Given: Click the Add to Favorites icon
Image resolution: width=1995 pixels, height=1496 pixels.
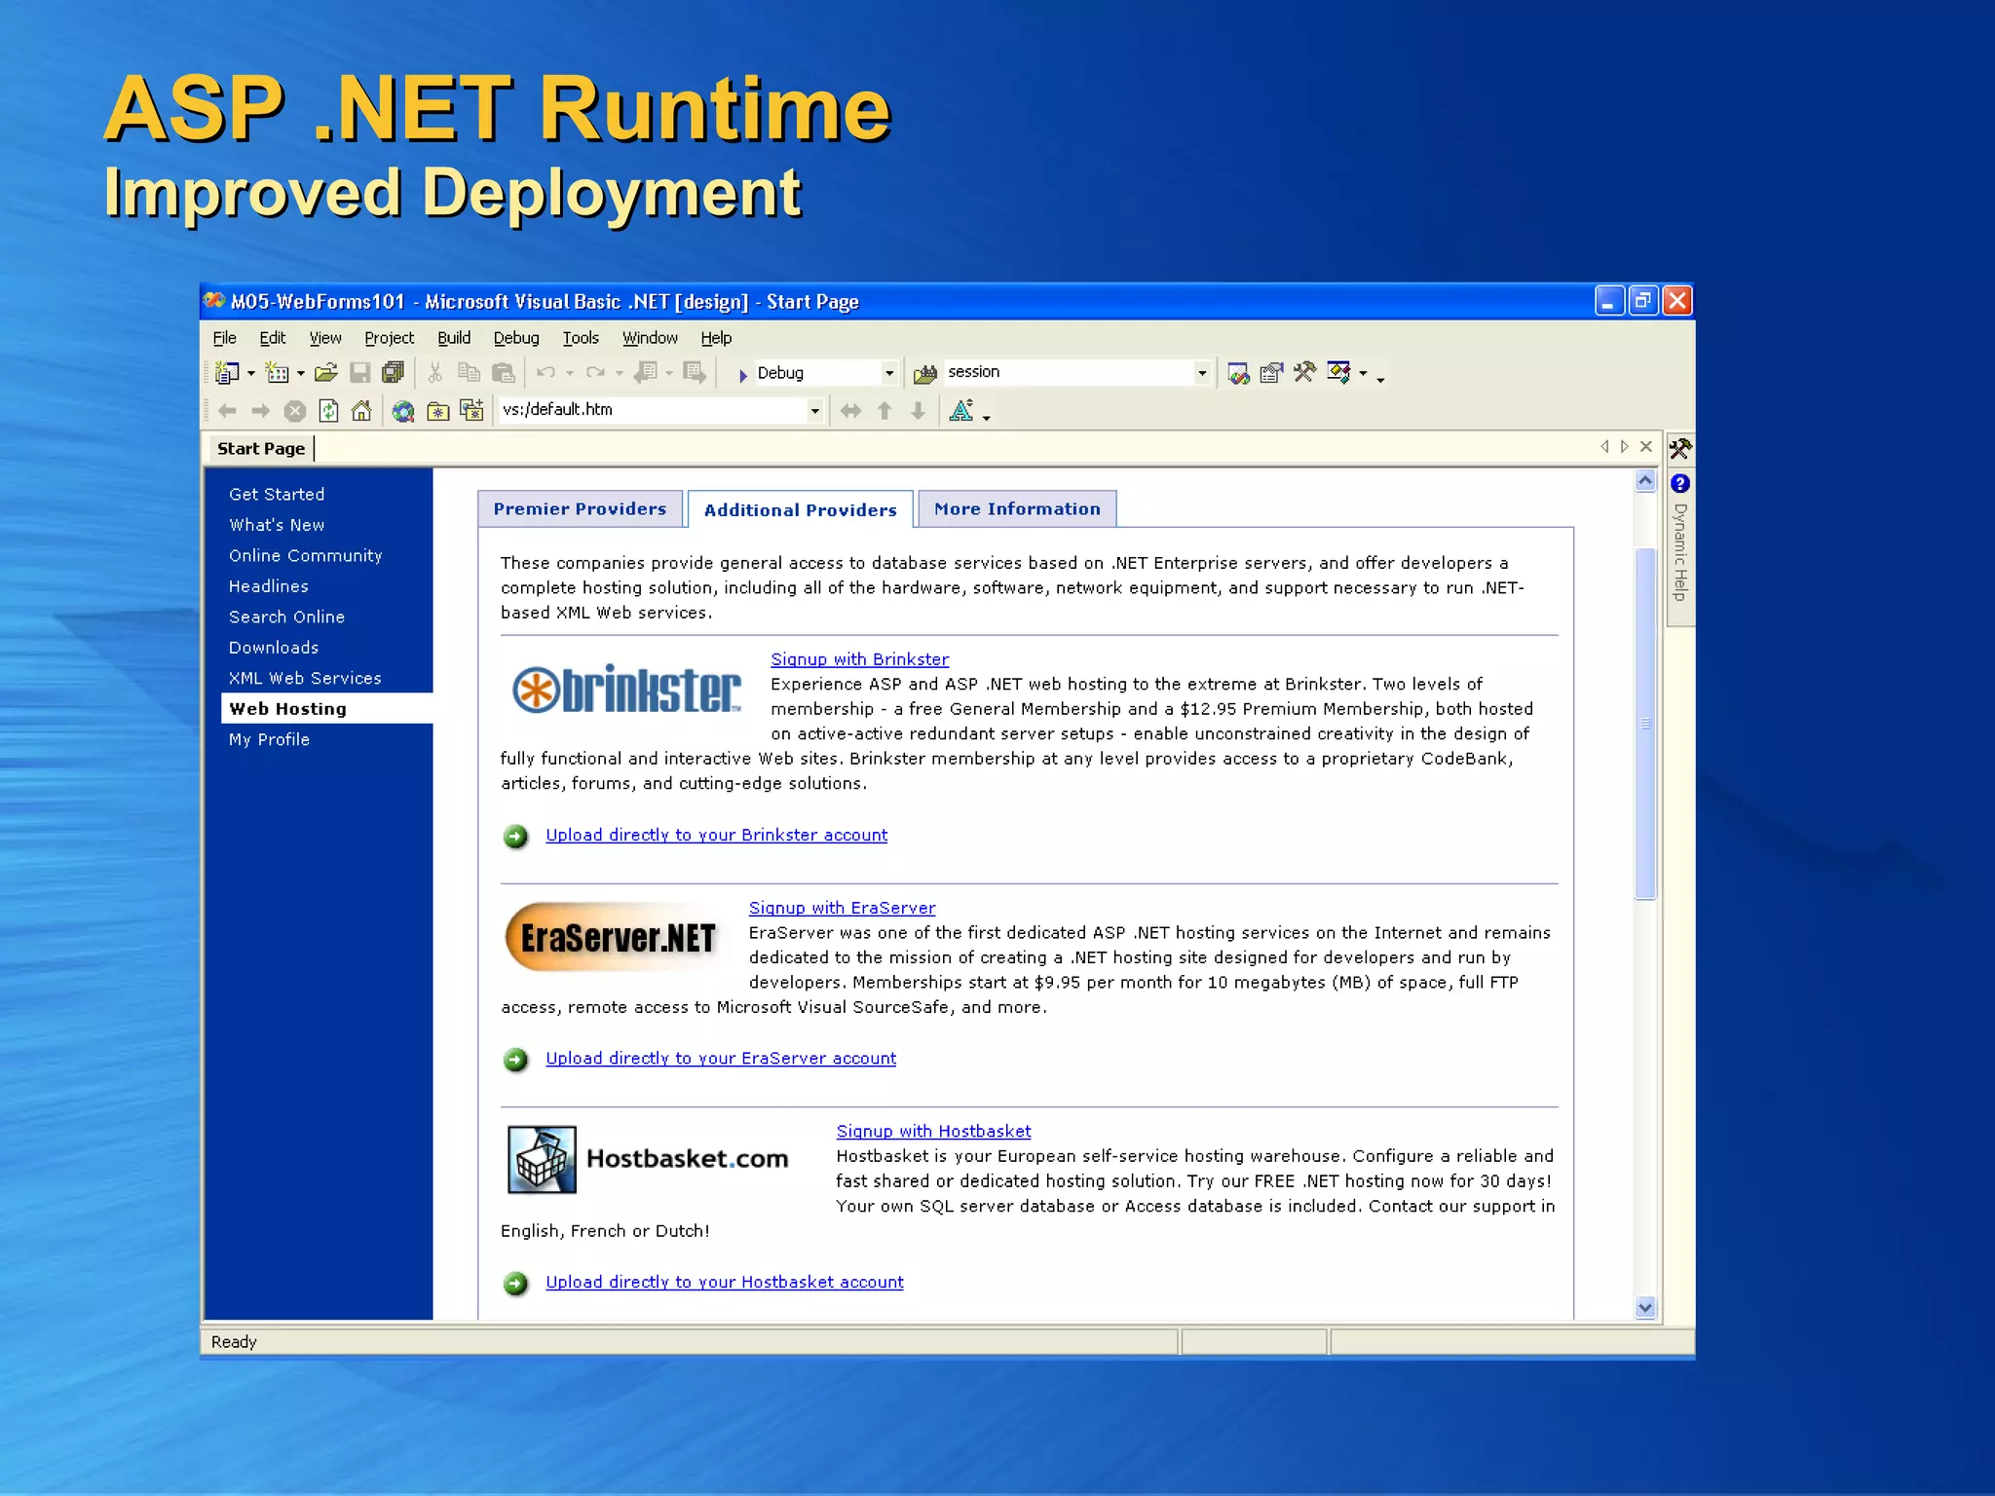Looking at the screenshot, I should 472,411.
